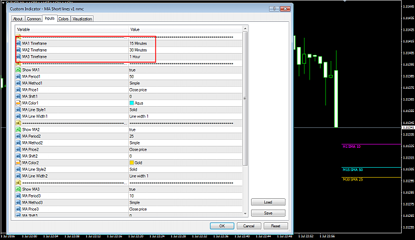
Task: Click the icon beside MA Period3
Action: click(19, 196)
